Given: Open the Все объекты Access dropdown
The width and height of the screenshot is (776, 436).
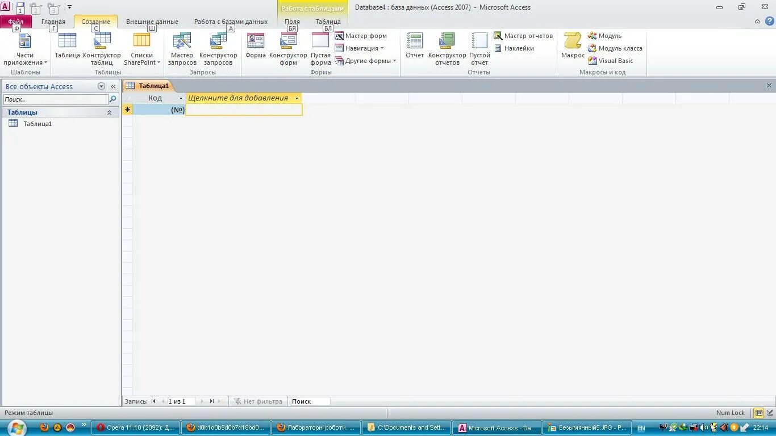Looking at the screenshot, I should coord(101,86).
